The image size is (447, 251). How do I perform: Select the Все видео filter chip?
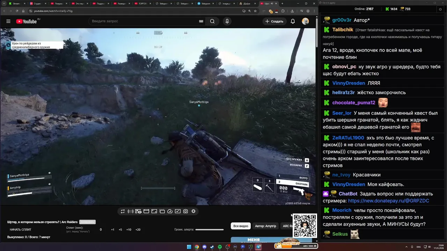241,226
